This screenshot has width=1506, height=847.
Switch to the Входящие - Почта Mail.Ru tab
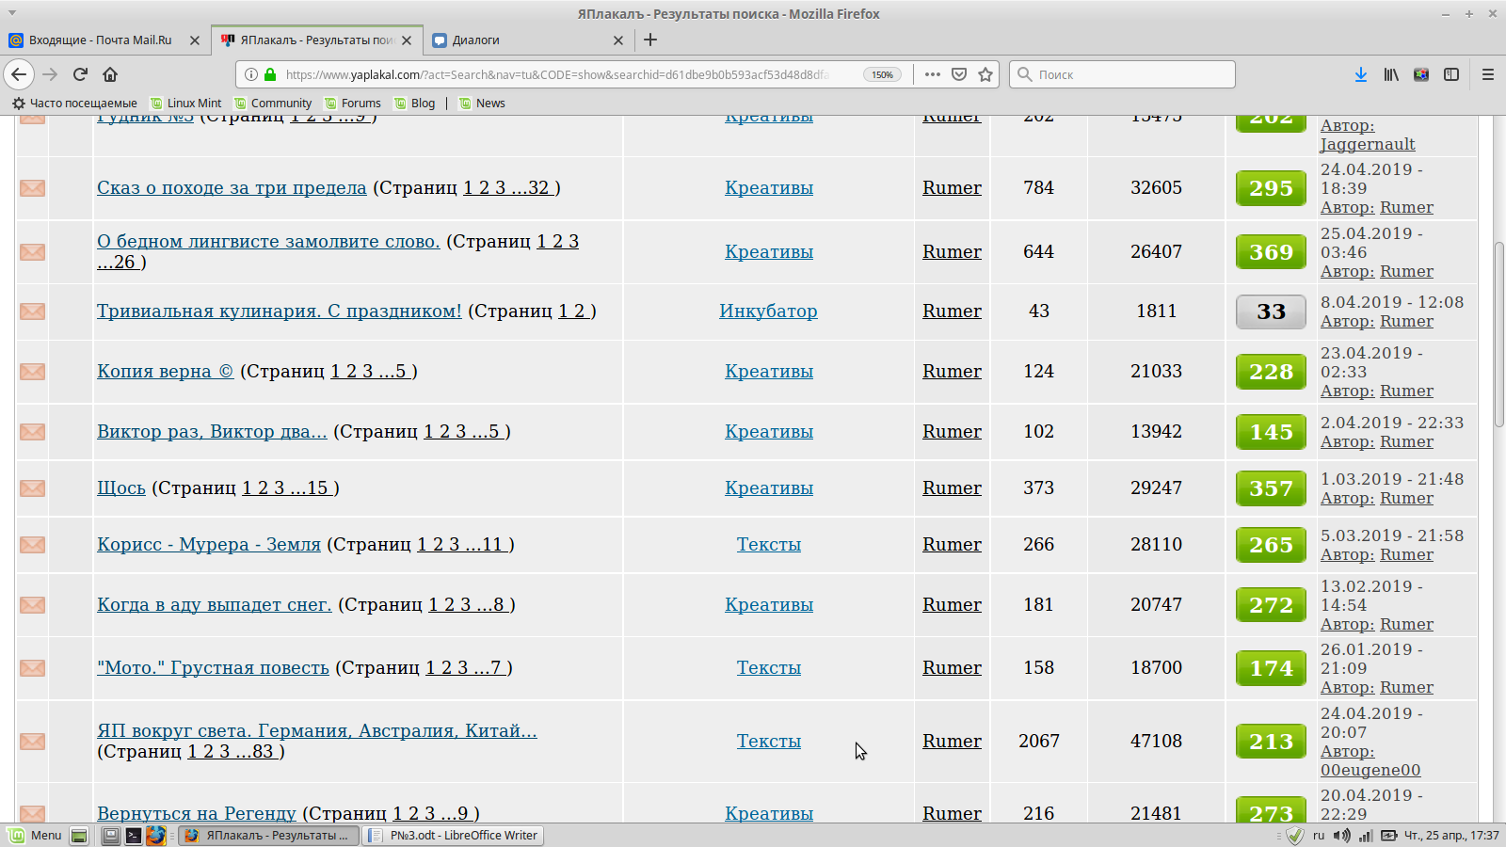(x=101, y=40)
